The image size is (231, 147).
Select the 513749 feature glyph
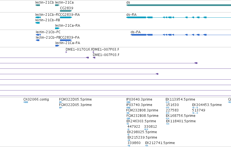195,113
